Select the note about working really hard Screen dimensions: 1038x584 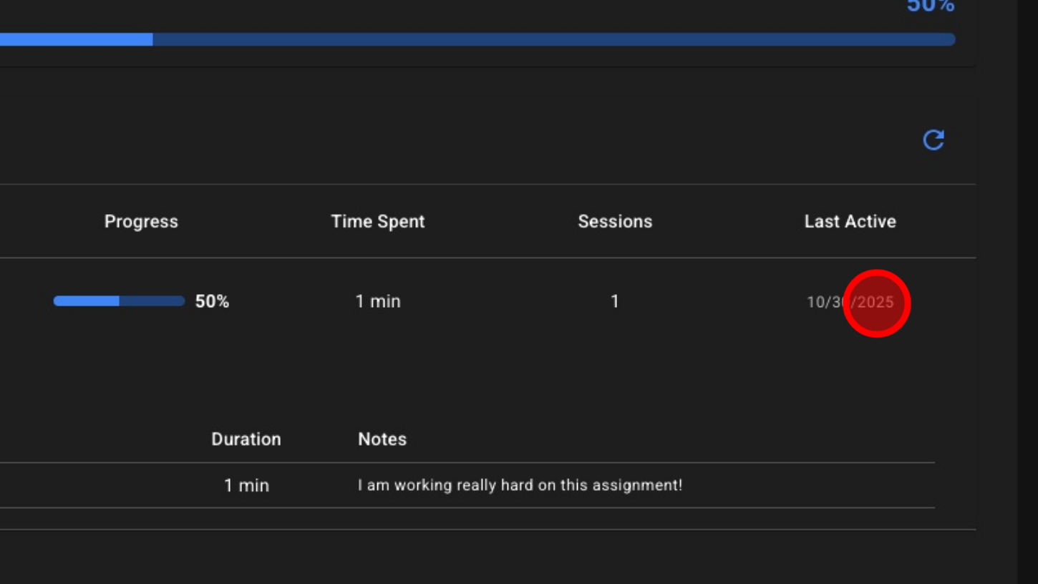pyautogui.click(x=520, y=485)
